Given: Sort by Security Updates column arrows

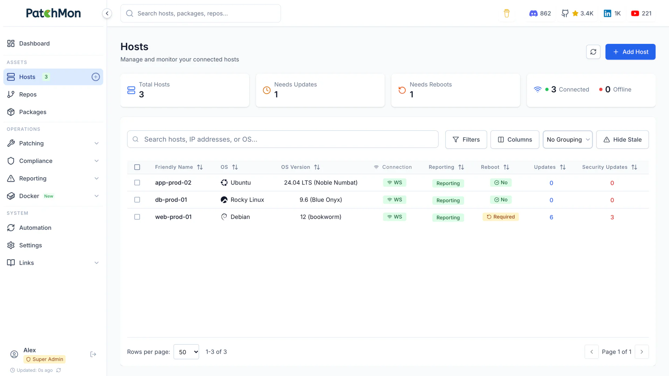Looking at the screenshot, I should pyautogui.click(x=635, y=167).
